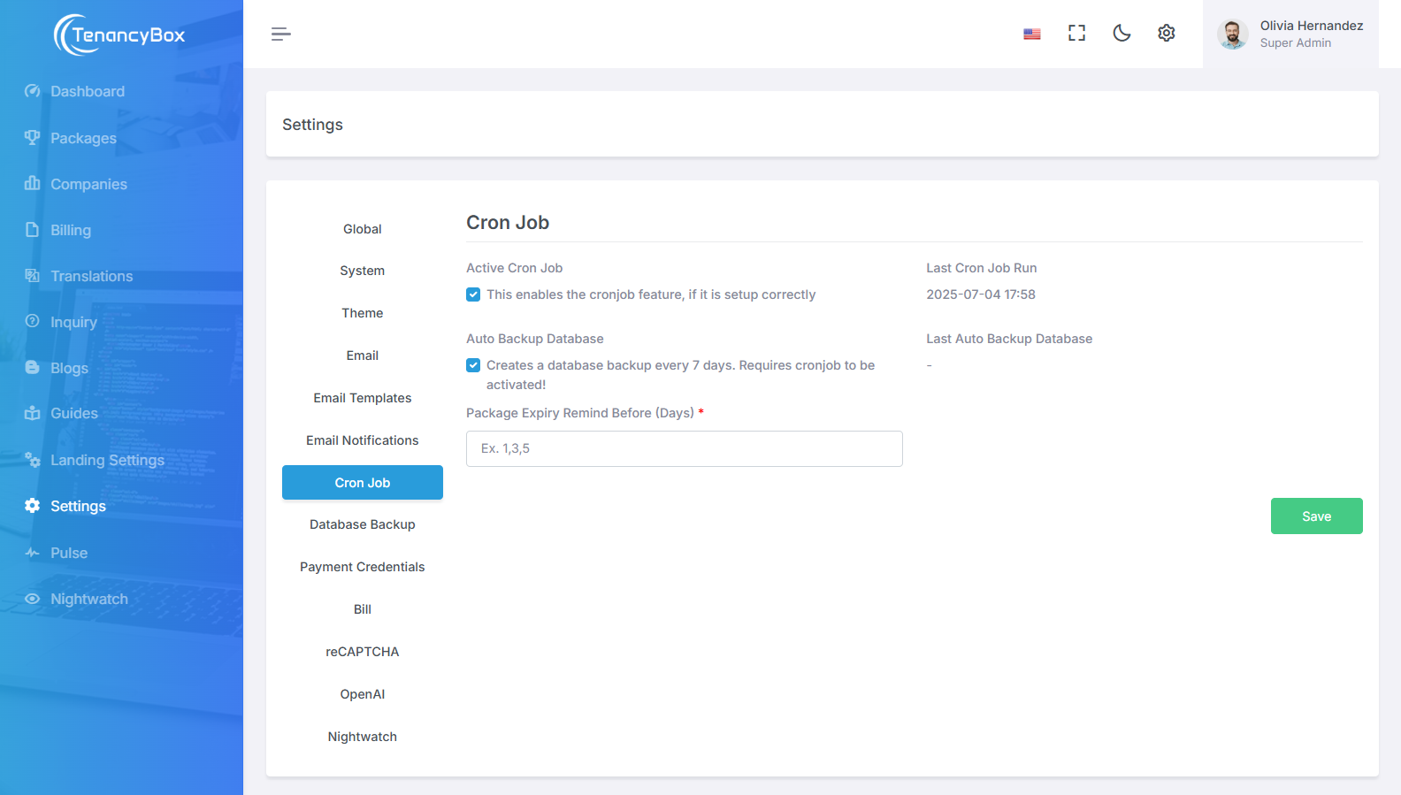This screenshot has height=795, width=1401.
Task: Open the Email Notifications tab
Action: click(363, 440)
